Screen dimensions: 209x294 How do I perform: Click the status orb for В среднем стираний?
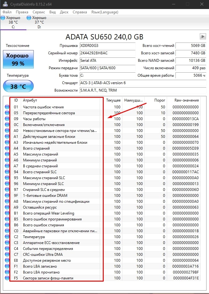[x=7, y=166]
